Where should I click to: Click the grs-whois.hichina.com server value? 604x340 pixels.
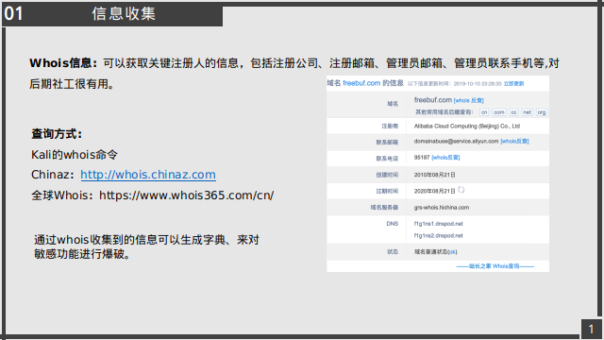(442, 208)
